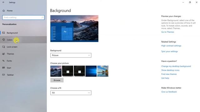Open Taskbar settings page
Image resolution: width=200 pixels, height=112 pixels.
[23, 75]
